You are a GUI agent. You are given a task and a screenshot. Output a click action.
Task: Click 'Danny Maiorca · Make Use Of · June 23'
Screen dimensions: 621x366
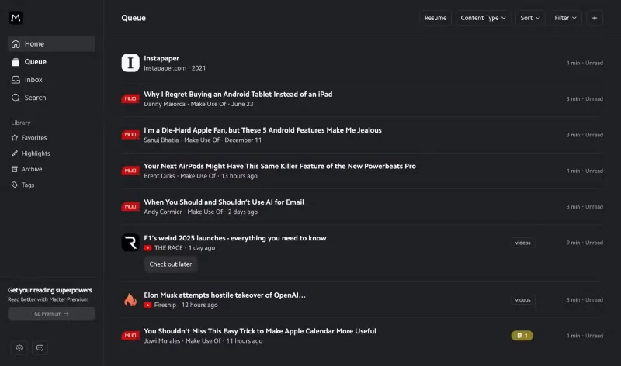[x=199, y=104]
